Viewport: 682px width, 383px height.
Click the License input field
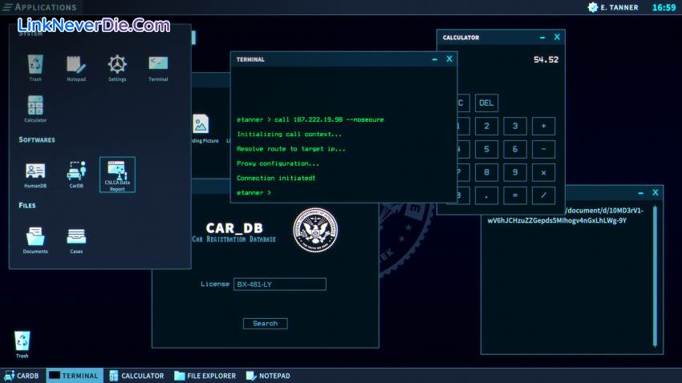click(x=279, y=284)
